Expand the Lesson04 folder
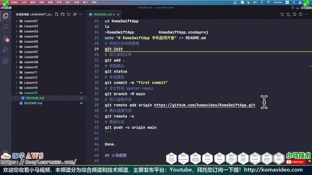Image resolution: width=312 pixels, height=175 pixels. (17, 36)
